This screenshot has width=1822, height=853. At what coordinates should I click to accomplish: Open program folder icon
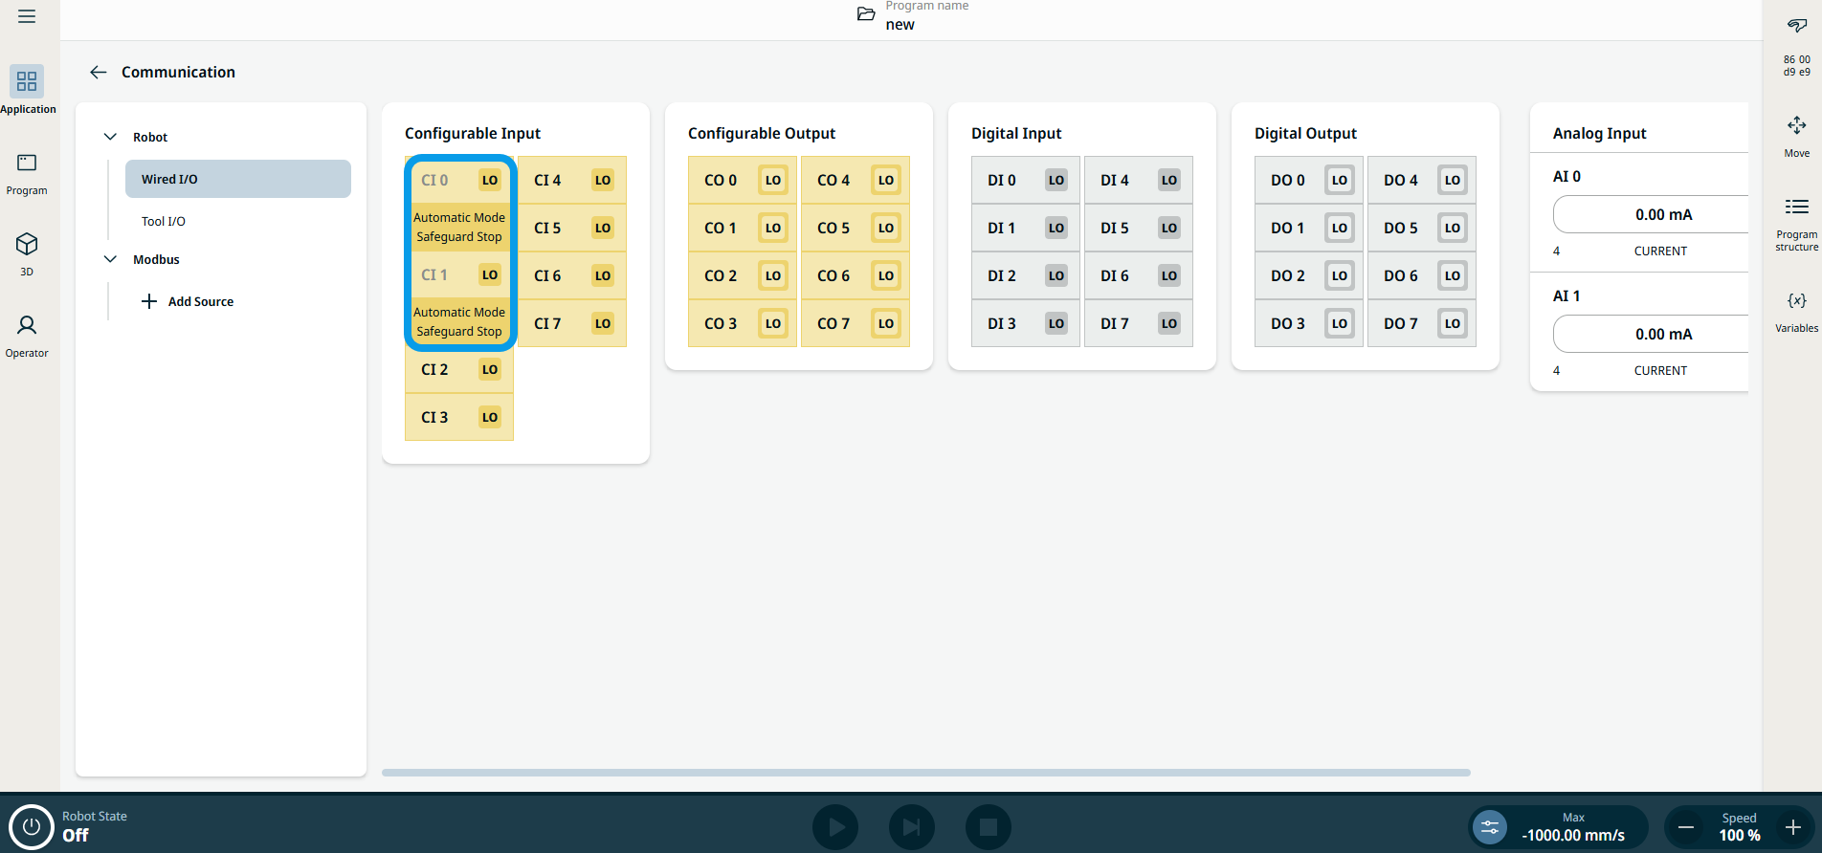865,14
